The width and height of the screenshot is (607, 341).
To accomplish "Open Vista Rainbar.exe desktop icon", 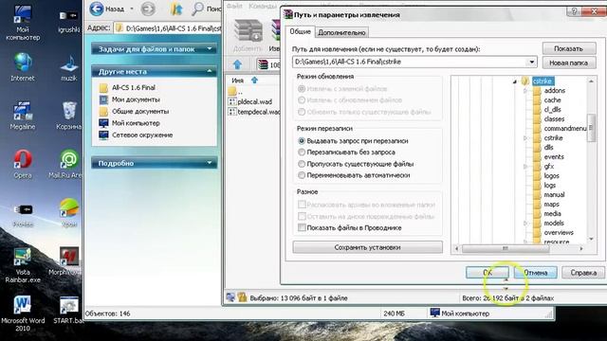I will pyautogui.click(x=23, y=265).
